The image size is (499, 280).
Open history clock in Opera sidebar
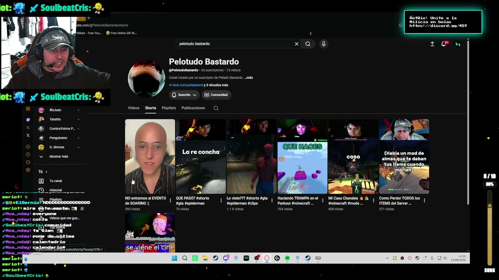28,155
